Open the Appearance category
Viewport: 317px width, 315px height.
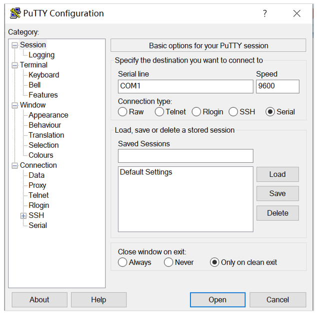pyautogui.click(x=48, y=115)
